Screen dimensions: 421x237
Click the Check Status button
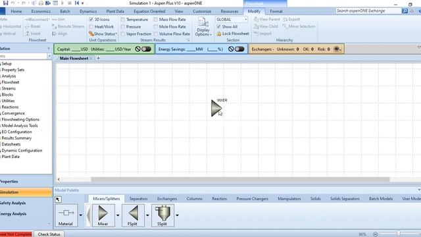coord(49,234)
